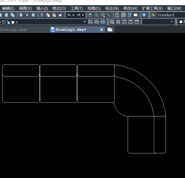Screen dimensions: 185x178
Task: Open Print Preview icon
Action: pos(27,15)
